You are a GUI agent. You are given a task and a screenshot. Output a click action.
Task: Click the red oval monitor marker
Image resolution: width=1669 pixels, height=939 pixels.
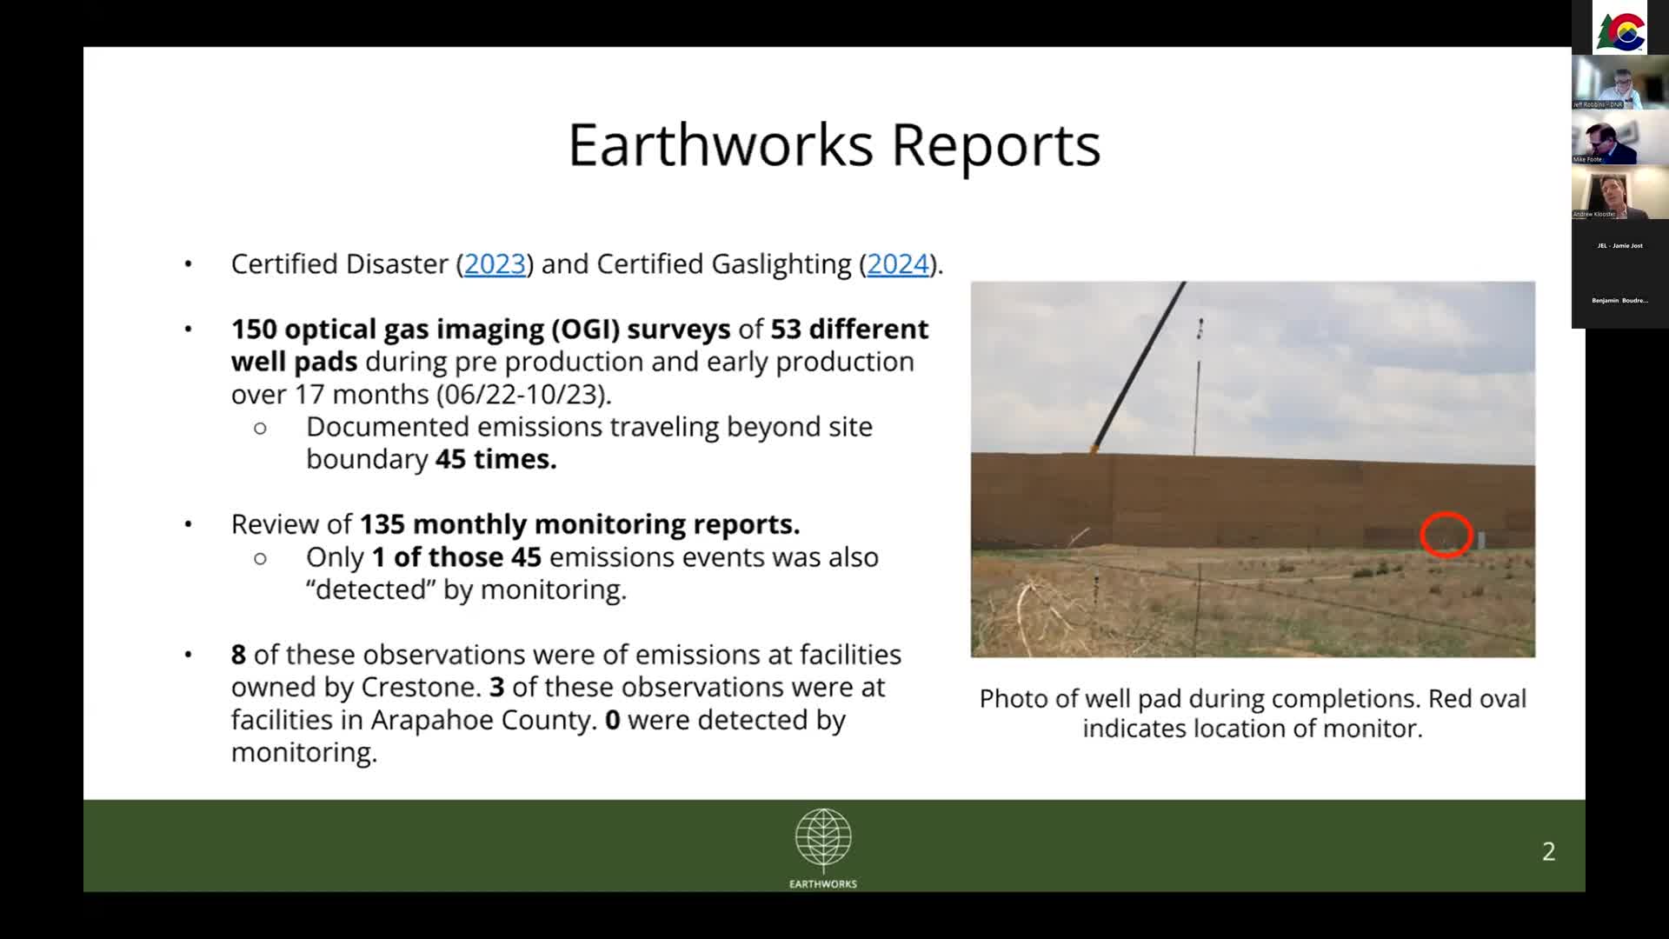1446,535
